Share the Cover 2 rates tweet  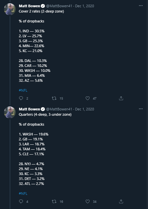click(121, 98)
